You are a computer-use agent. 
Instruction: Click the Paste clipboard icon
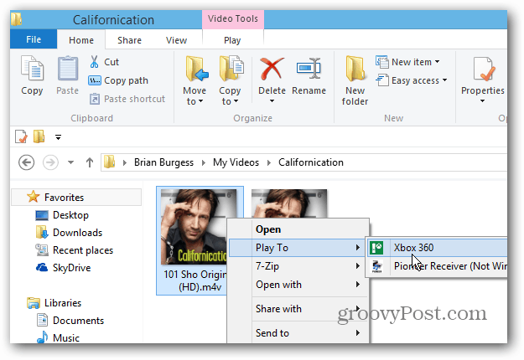click(x=68, y=69)
